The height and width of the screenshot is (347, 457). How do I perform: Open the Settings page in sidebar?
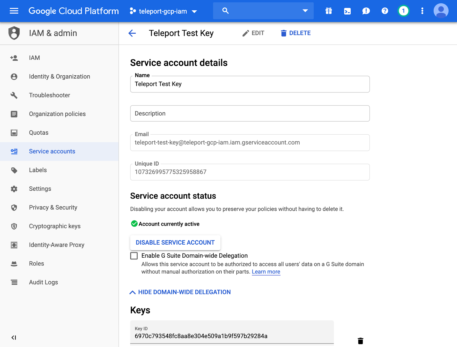(59, 189)
